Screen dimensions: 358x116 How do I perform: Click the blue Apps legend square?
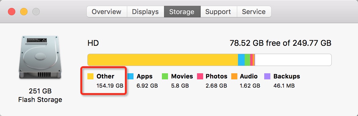130,76
